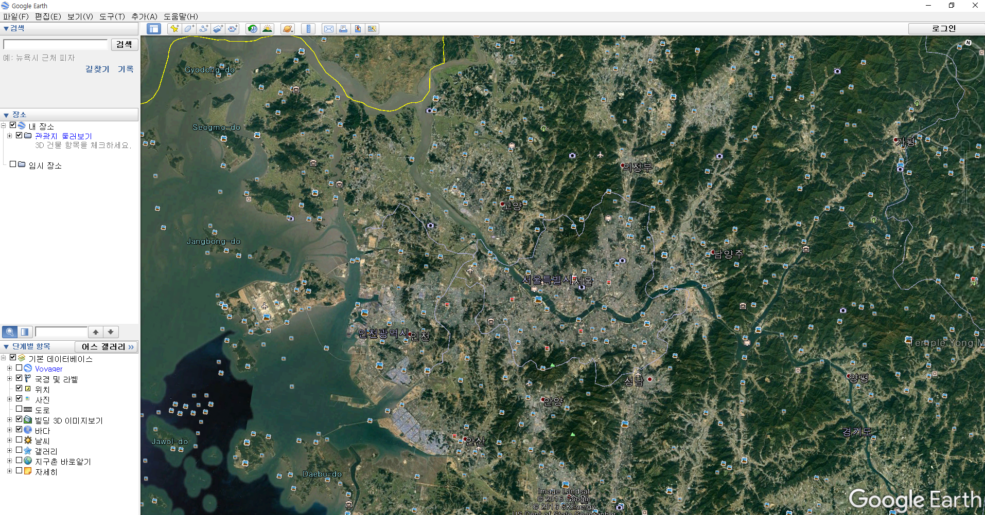
Task: Enable the 날씨 layer checkbox
Action: coord(19,440)
